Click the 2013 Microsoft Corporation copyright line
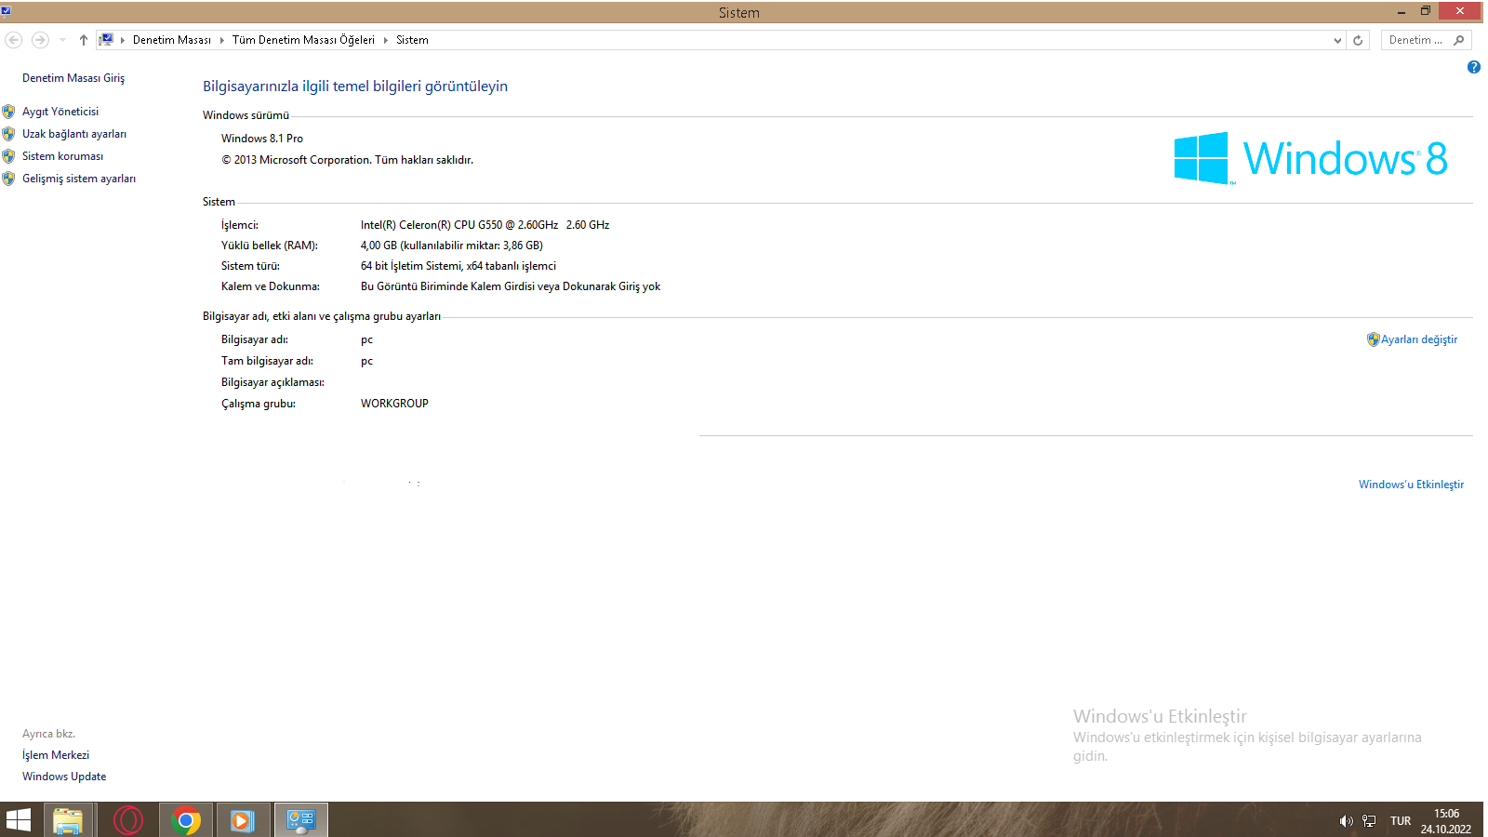The width and height of the screenshot is (1488, 837). 348,160
